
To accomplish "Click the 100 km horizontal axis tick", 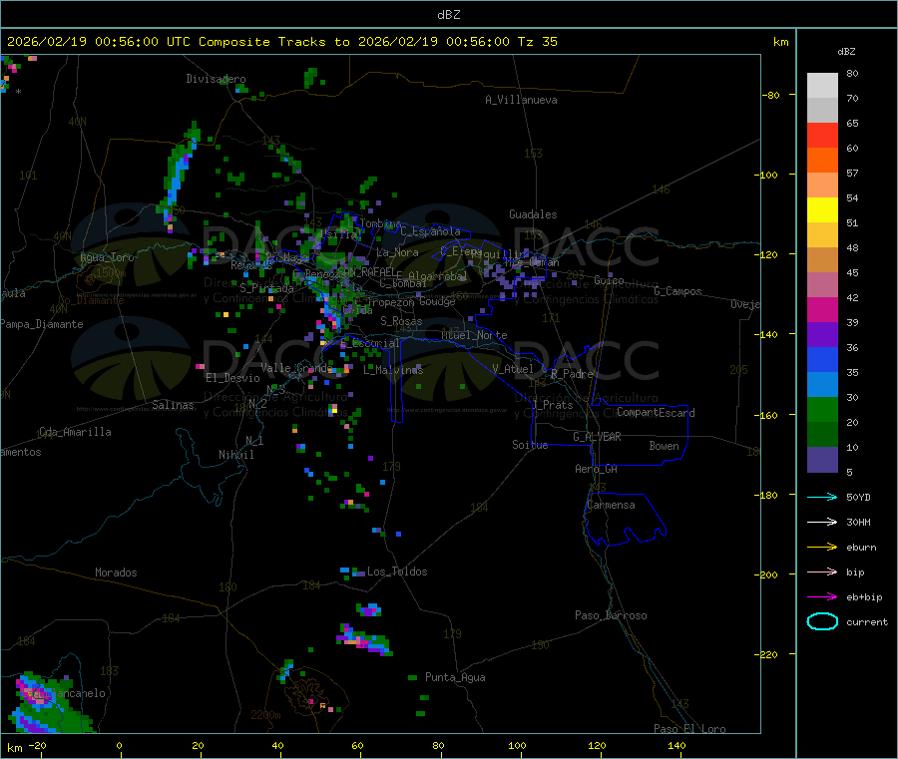I will coord(517,745).
